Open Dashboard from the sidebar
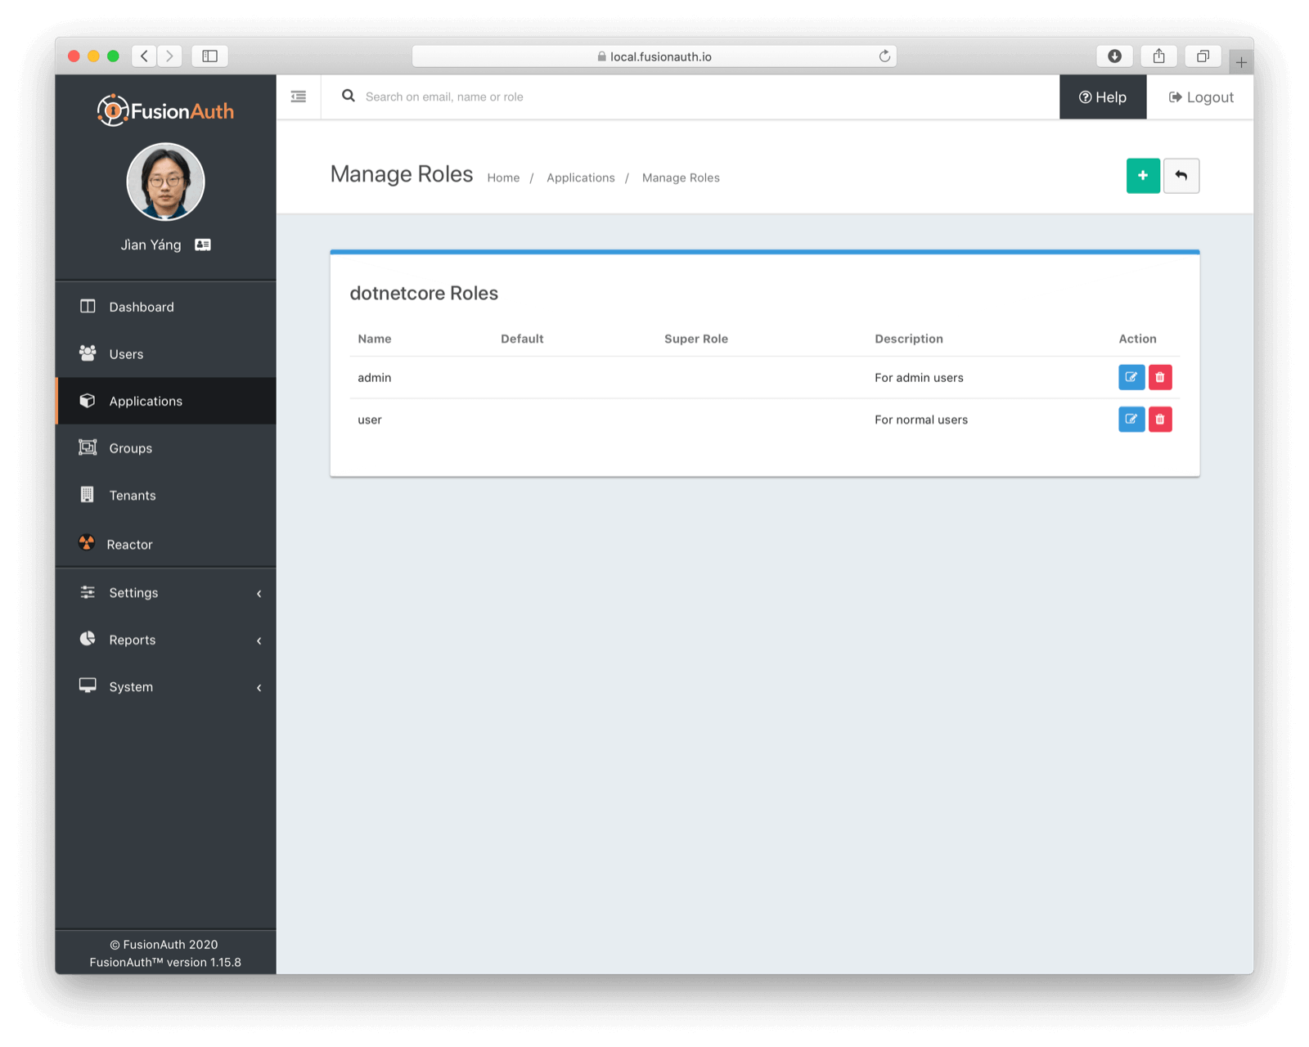This screenshot has height=1047, width=1309. click(165, 307)
